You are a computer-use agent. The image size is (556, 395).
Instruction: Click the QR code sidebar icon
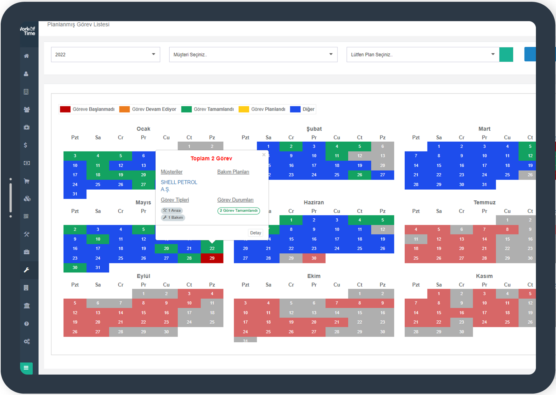[x=26, y=216]
